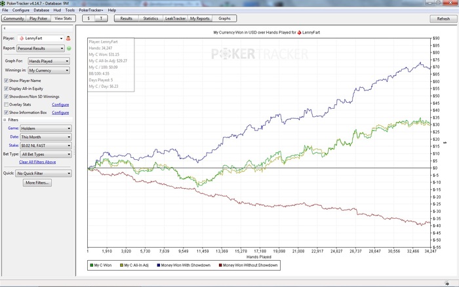Toggle Show Information Box checkbox
The height and width of the screenshot is (287, 459).
pos(6,112)
